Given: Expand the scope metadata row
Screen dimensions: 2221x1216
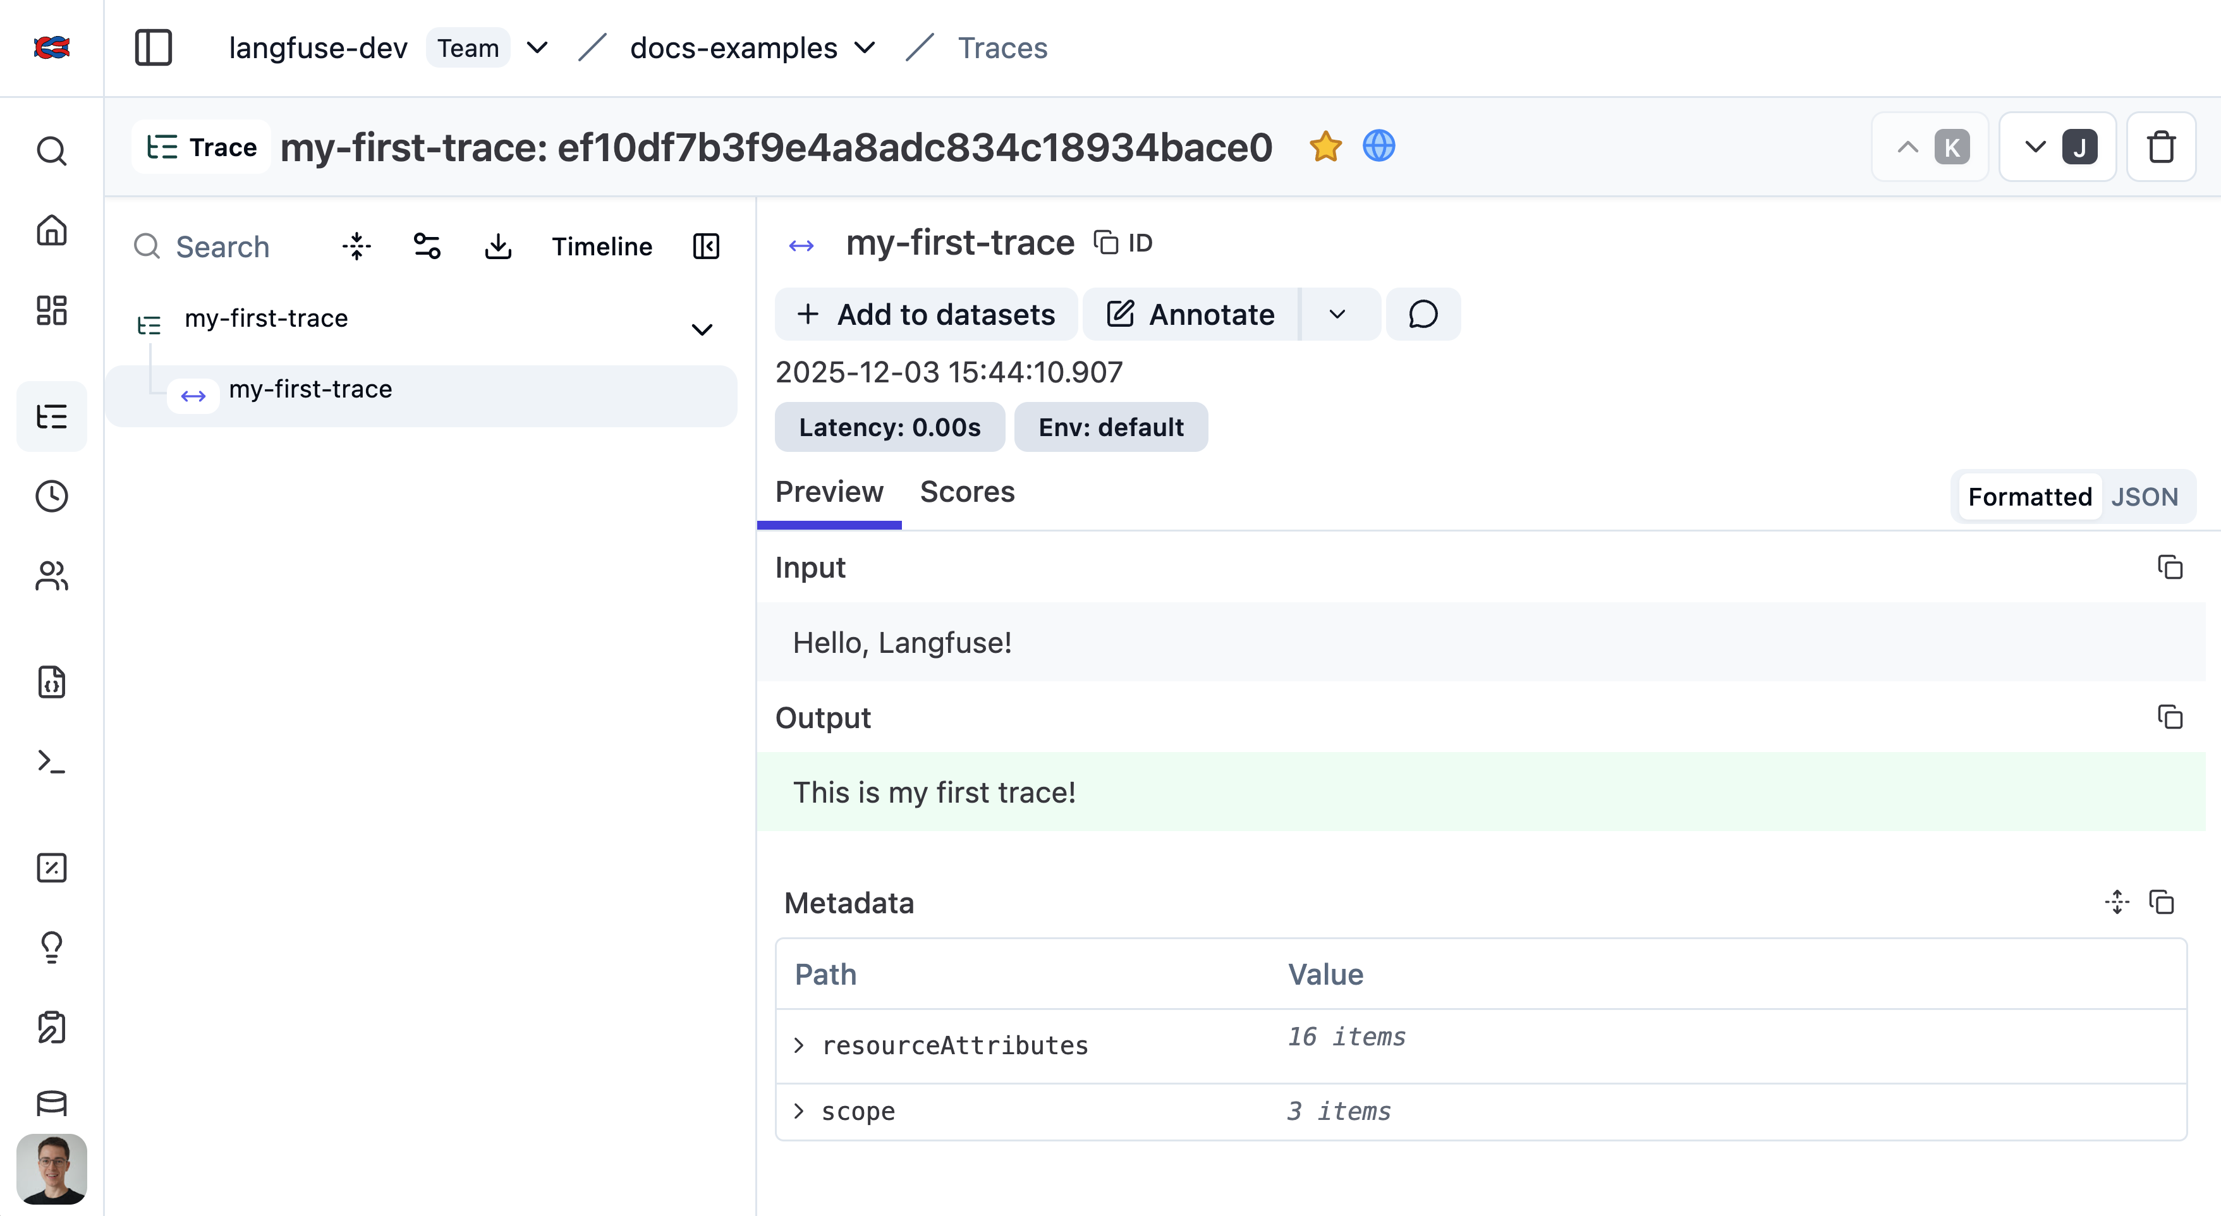Looking at the screenshot, I should [x=798, y=1111].
